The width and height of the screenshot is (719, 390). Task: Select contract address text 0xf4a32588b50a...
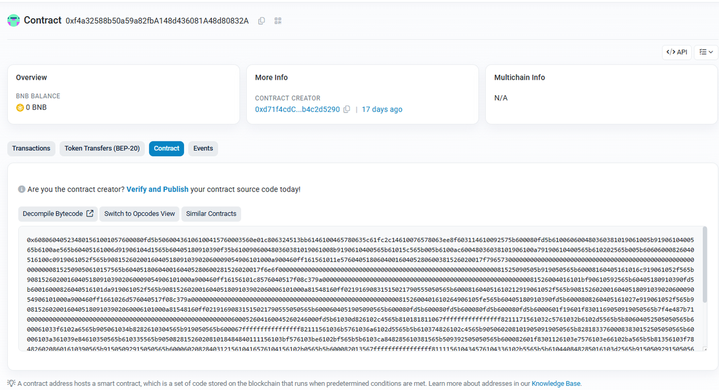point(157,21)
